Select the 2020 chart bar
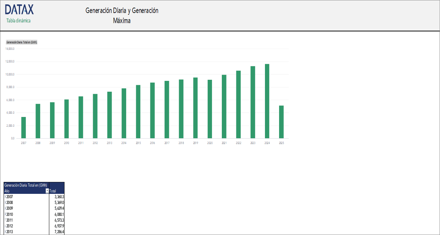Screen dimensions: 440x235 coord(210,109)
